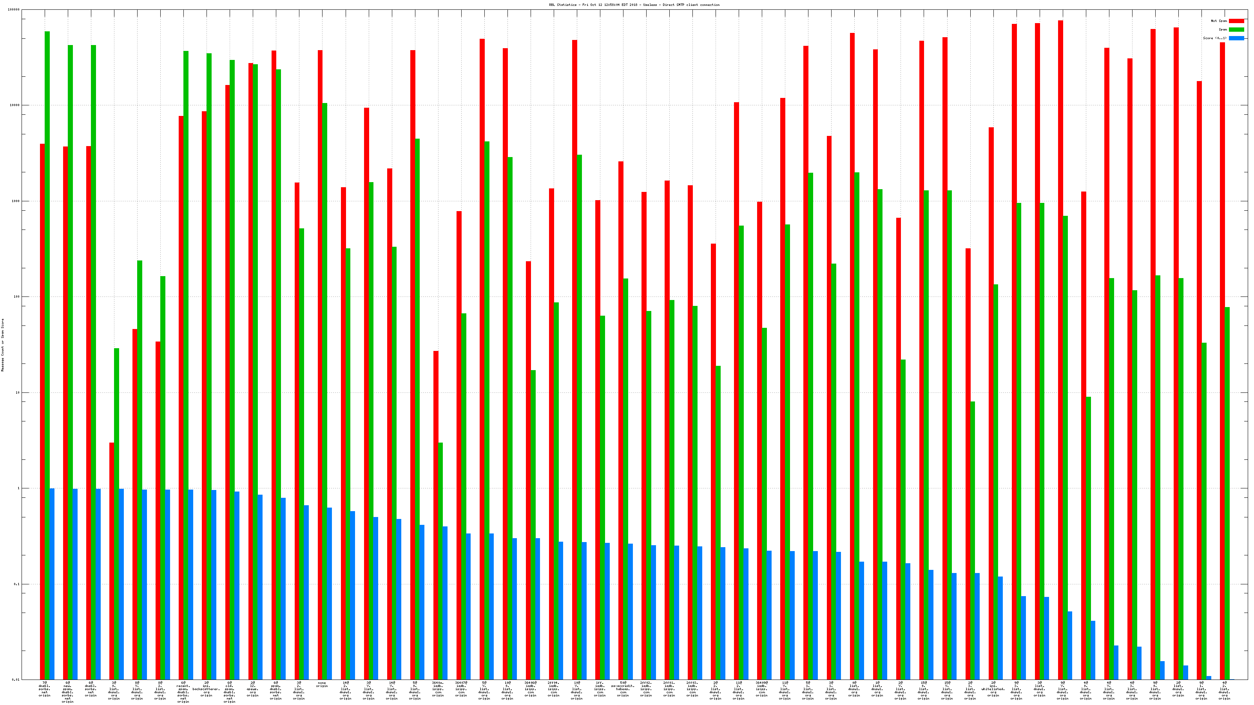The image size is (1254, 705).
Task: Click the 'backscatterer.org' x-axis label
Action: (207, 689)
